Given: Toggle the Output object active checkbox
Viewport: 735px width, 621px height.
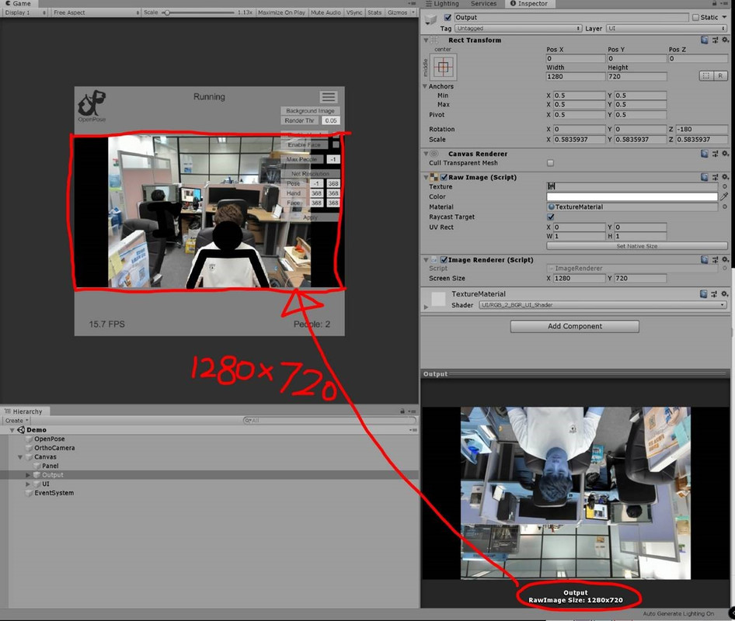Looking at the screenshot, I should [448, 17].
